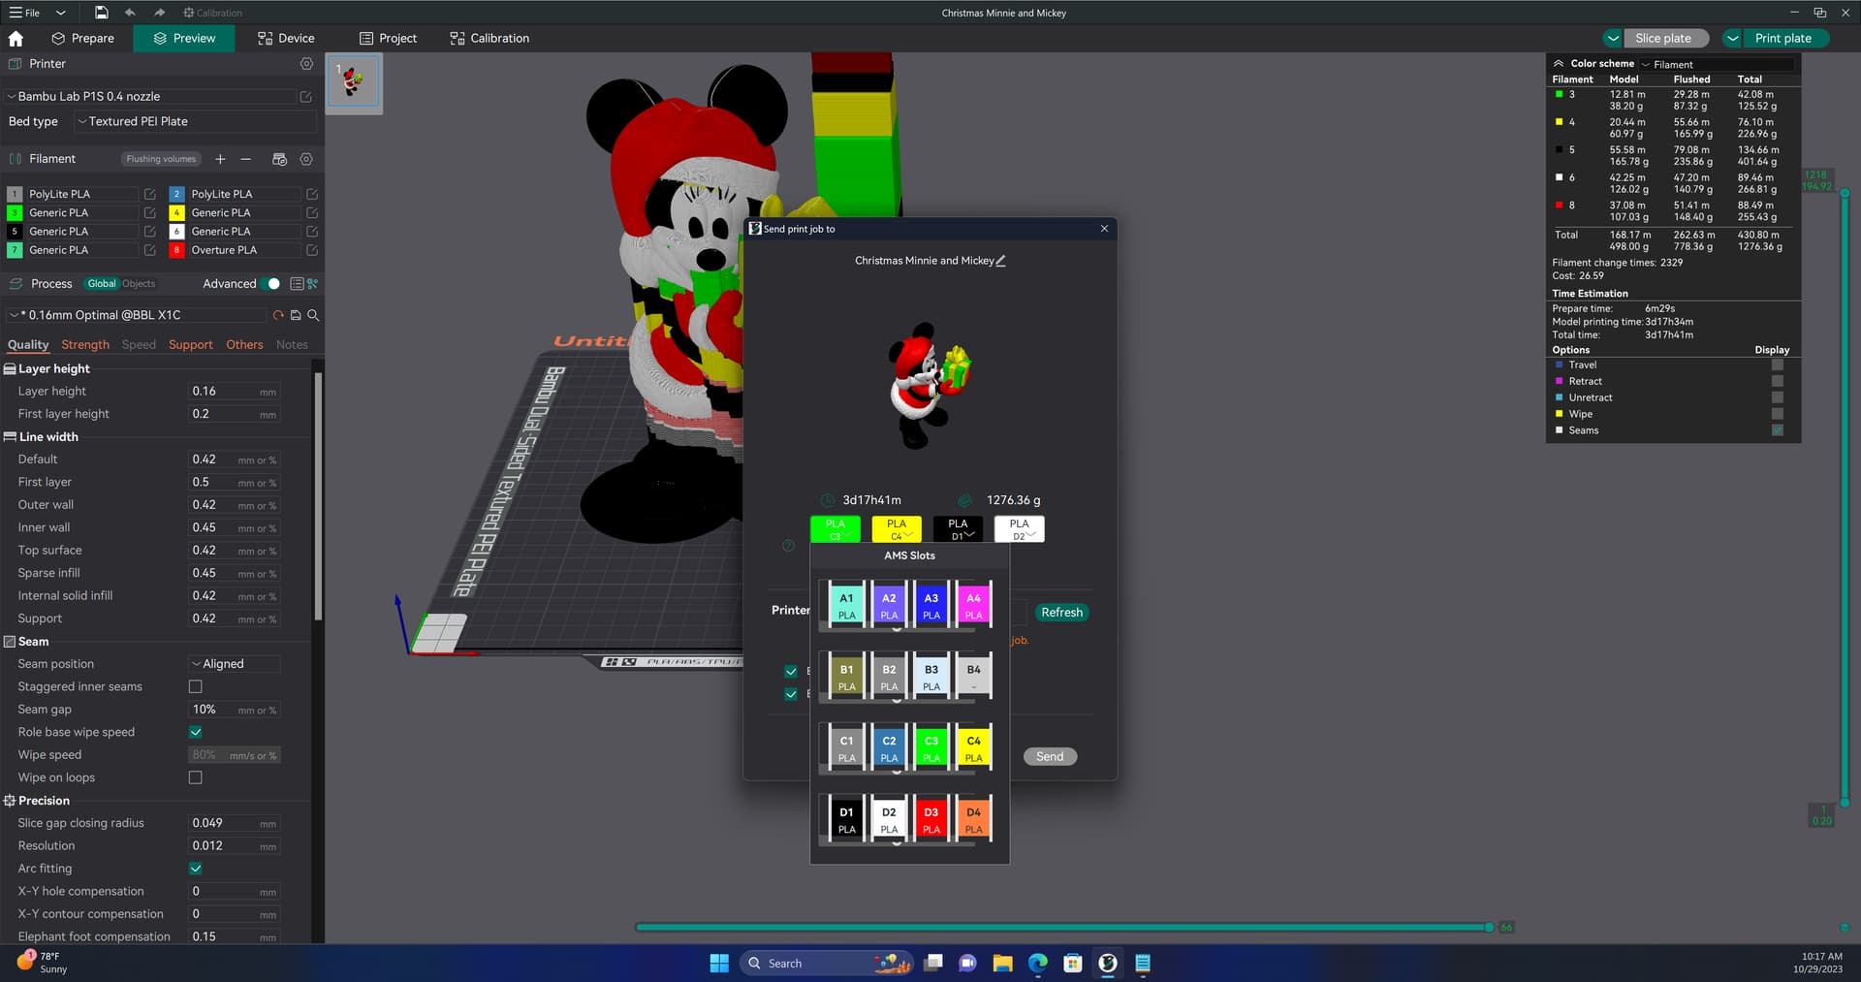1861x982 pixels.
Task: Launch Microsoft Edge from the taskbar
Action: (1038, 963)
